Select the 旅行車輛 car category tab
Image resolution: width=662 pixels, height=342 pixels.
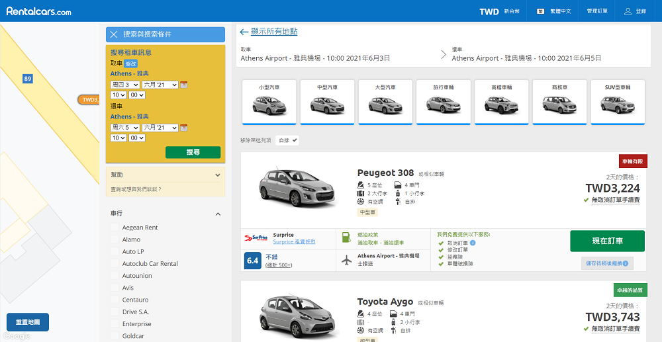click(444, 103)
